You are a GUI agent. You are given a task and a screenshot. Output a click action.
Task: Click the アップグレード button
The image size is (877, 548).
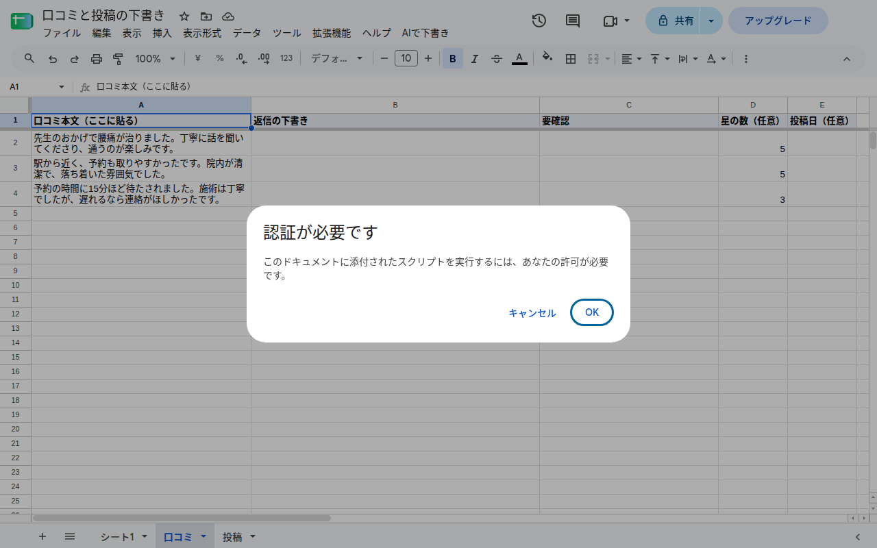[x=778, y=21]
